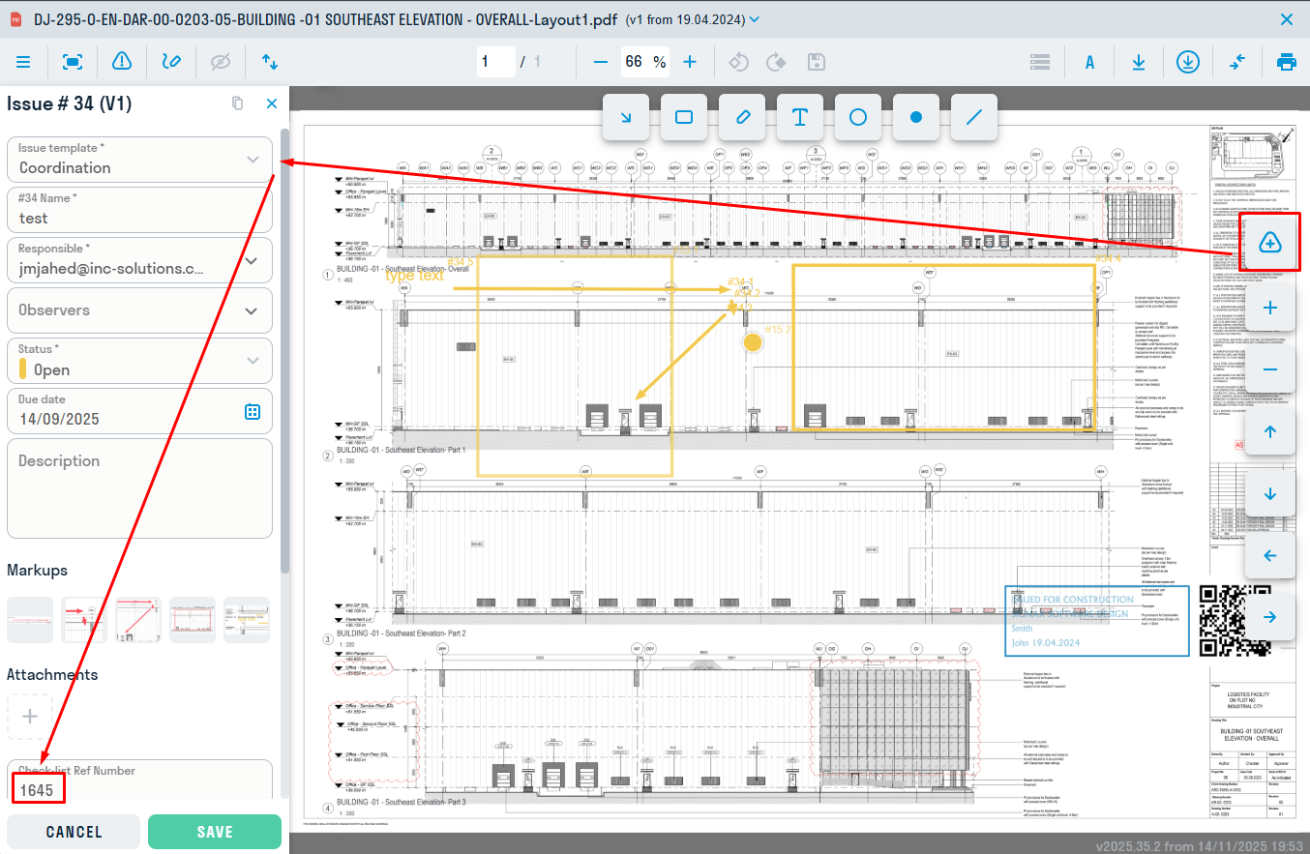Click the floating up arrow button

[1271, 432]
